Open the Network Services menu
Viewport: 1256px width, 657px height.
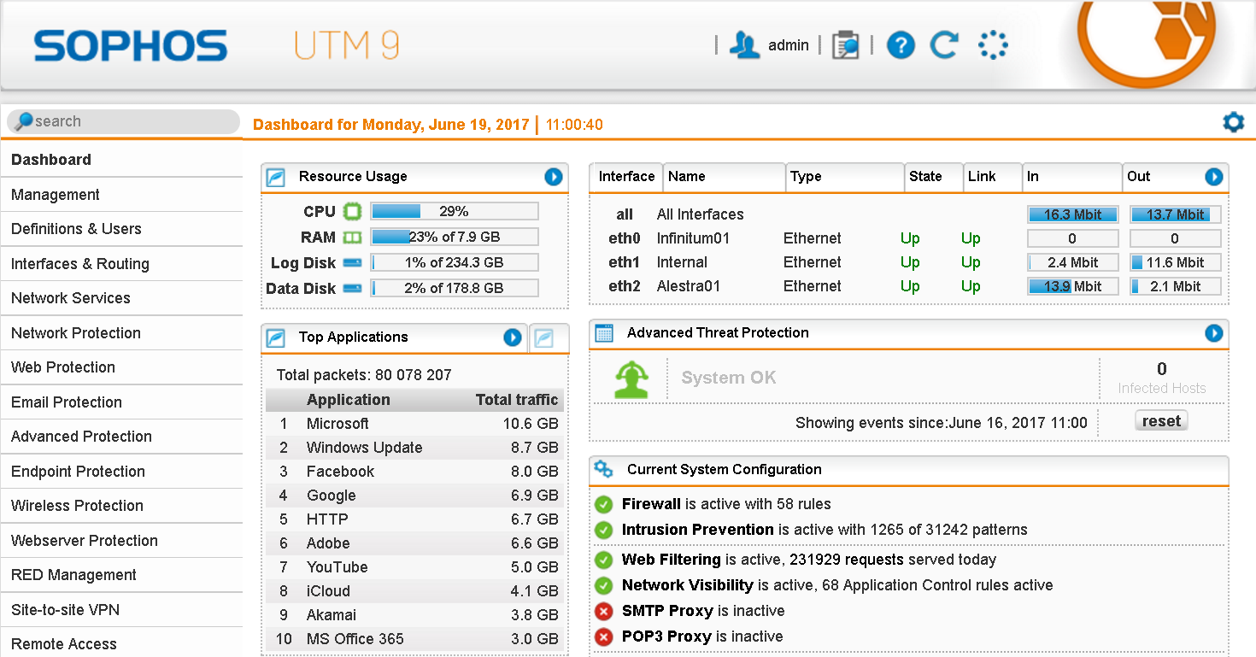pyautogui.click(x=121, y=298)
